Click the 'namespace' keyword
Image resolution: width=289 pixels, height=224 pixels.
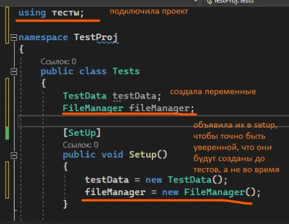pyautogui.click(x=43, y=37)
